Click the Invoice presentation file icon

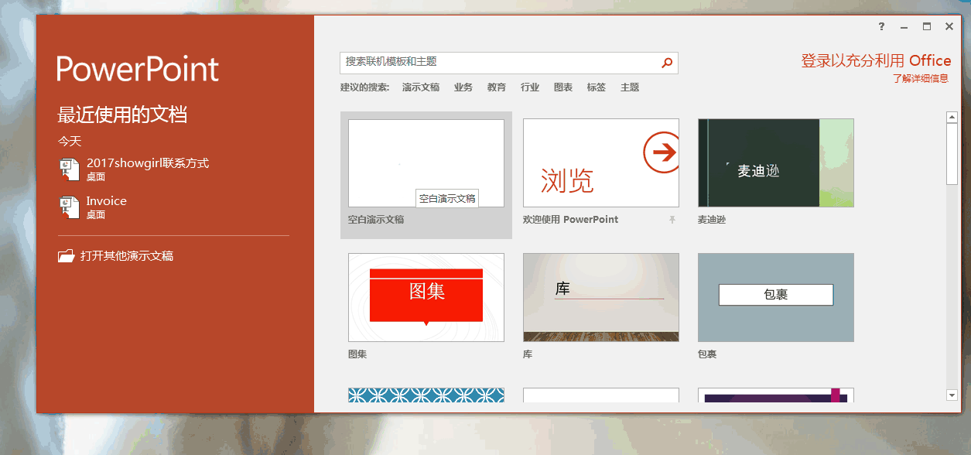point(69,207)
